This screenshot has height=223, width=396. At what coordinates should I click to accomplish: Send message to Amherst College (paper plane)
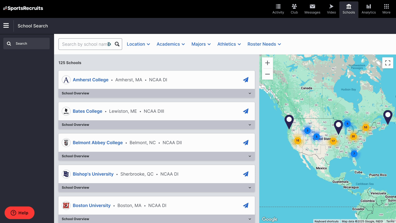[x=246, y=80]
